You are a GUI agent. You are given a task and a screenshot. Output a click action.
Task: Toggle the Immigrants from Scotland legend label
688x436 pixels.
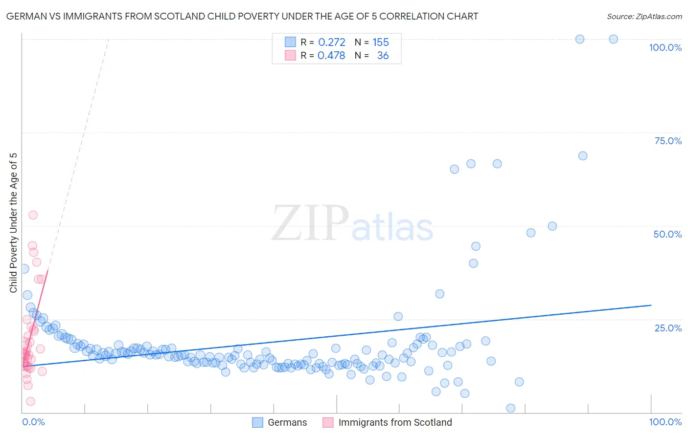(x=395, y=422)
